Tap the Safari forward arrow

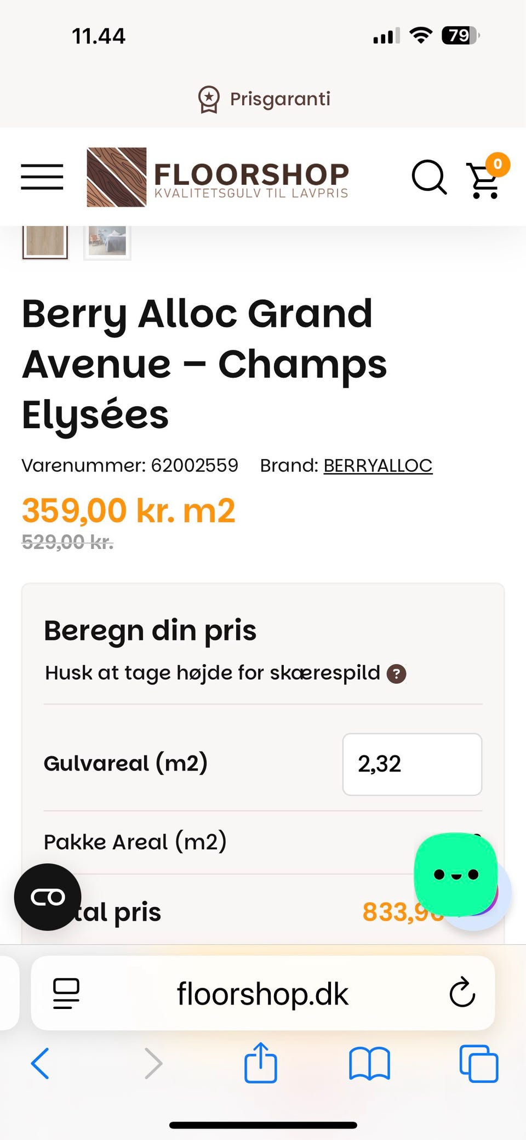[x=153, y=1063]
